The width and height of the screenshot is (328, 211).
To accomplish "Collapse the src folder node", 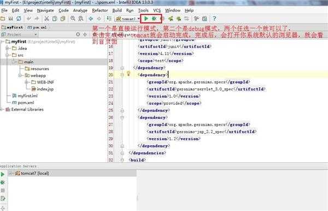I will pos(8,55).
